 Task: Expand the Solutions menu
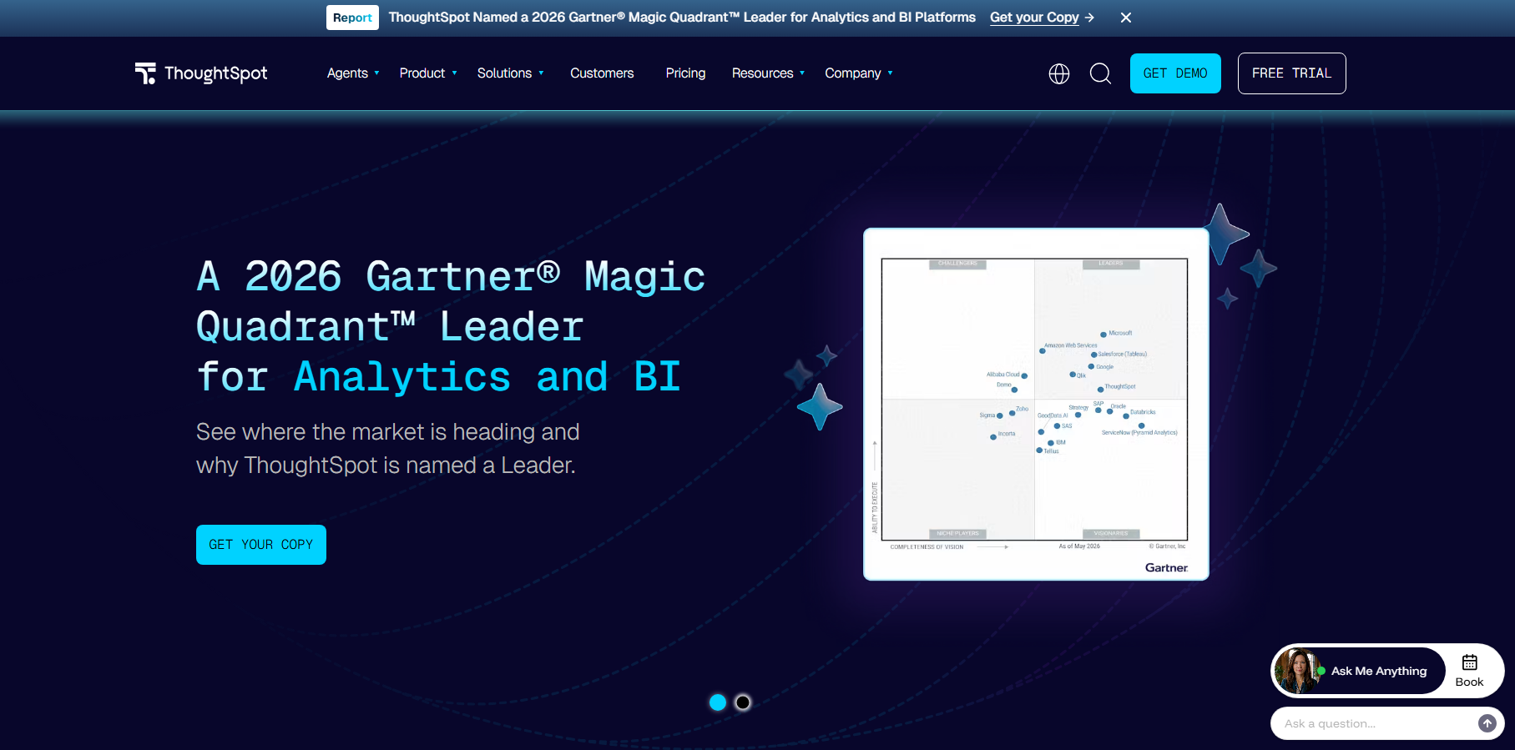511,73
